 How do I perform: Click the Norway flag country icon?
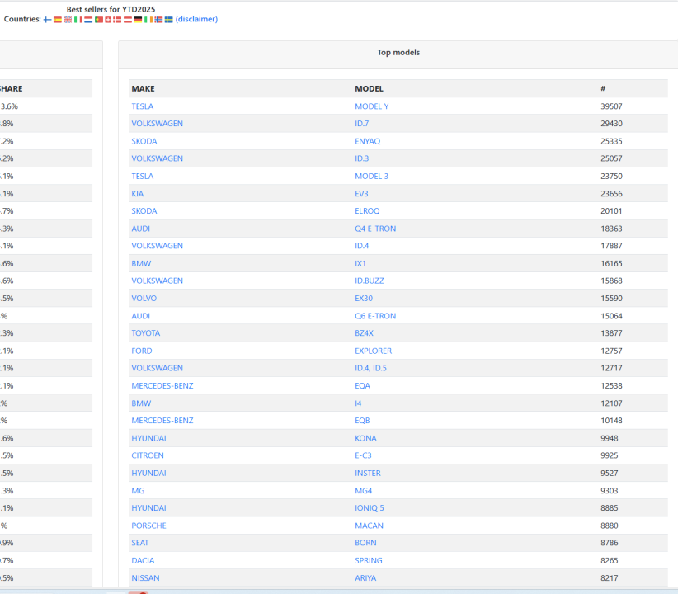click(158, 19)
